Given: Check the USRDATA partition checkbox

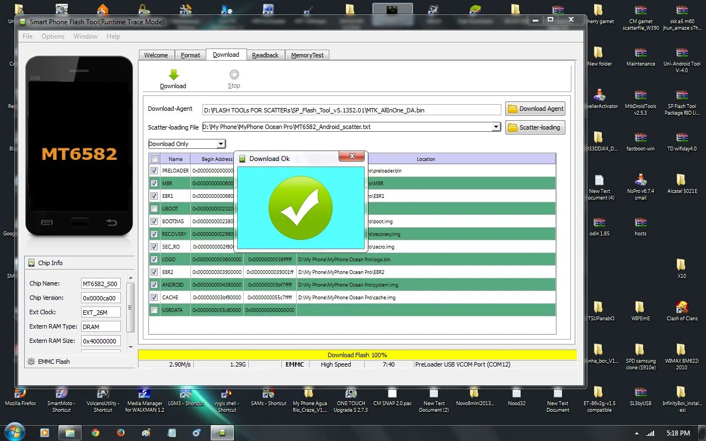Looking at the screenshot, I should (154, 310).
